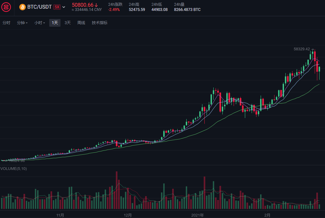Expand the 分钟 minutes dropdown
The image size is (325, 218).
pos(22,23)
